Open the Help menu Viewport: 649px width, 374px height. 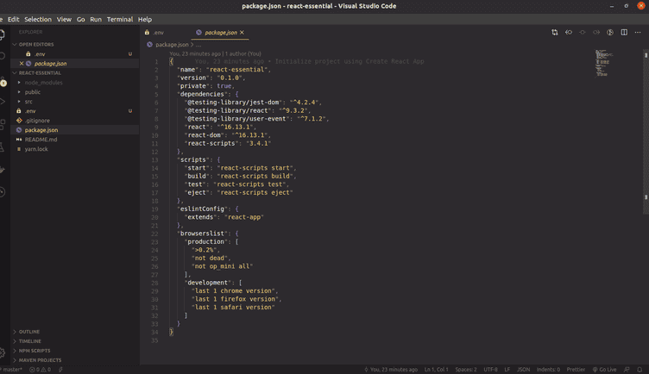145,20
